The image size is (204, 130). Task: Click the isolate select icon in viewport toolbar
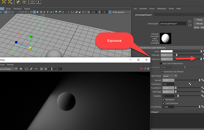[71, 12]
